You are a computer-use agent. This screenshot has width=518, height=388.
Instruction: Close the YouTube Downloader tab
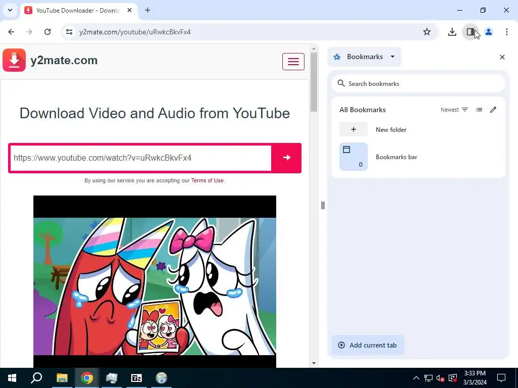point(129,10)
